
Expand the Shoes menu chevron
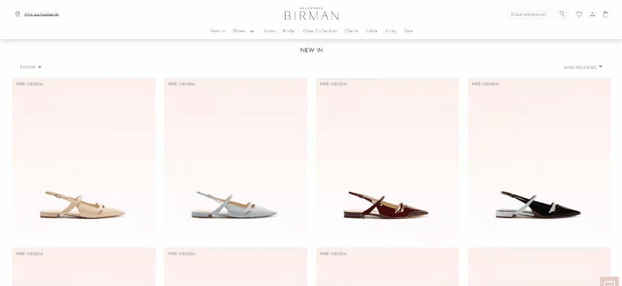(252, 31)
